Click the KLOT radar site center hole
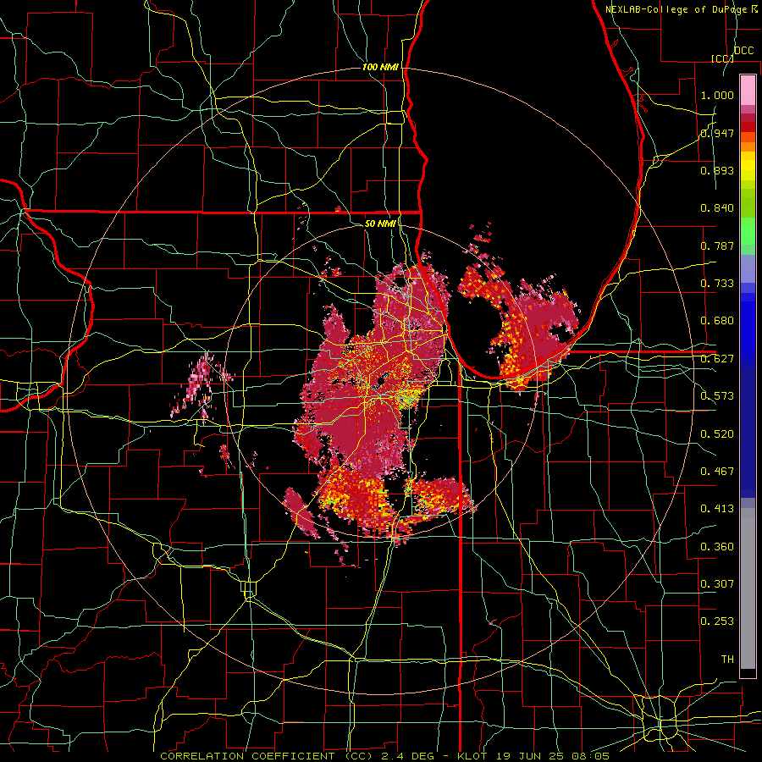The height and width of the screenshot is (762, 762). pyautogui.click(x=380, y=381)
